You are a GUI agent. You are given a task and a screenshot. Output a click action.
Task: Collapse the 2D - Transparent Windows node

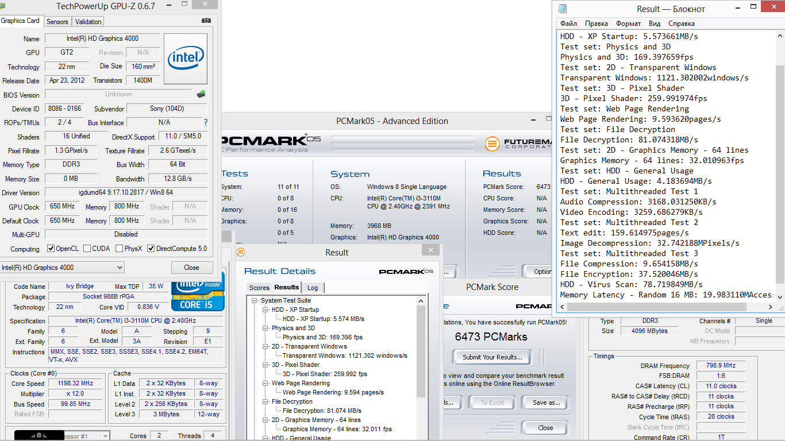pyautogui.click(x=266, y=346)
